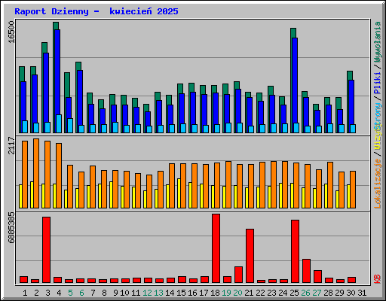Click green weekend day label '5'

(x=70, y=293)
